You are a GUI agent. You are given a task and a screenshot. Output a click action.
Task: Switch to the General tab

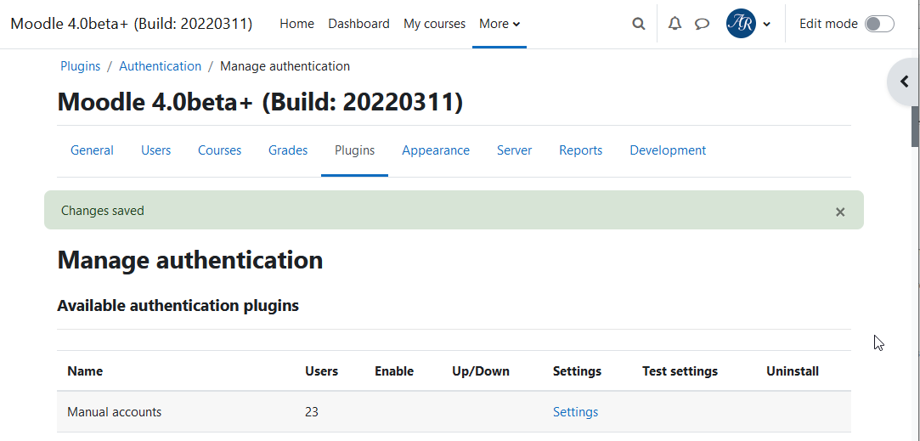[x=92, y=150]
